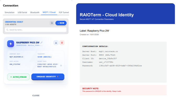178x100 pixels.
Task: Close the Connection dialog
Action: click(36, 96)
